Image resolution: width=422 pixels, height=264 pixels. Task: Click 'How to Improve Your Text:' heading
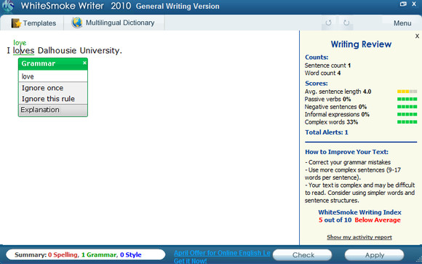click(x=346, y=152)
